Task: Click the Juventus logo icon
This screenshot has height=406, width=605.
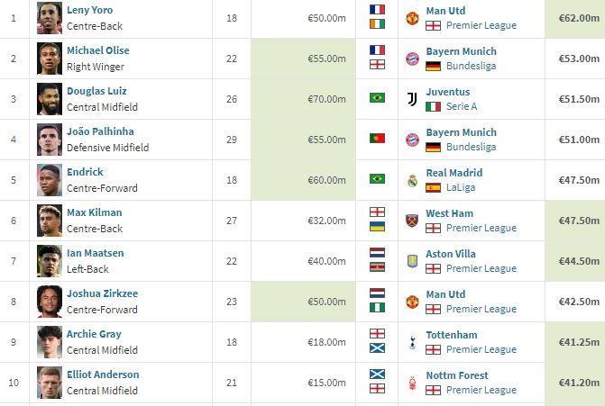Action: click(412, 99)
